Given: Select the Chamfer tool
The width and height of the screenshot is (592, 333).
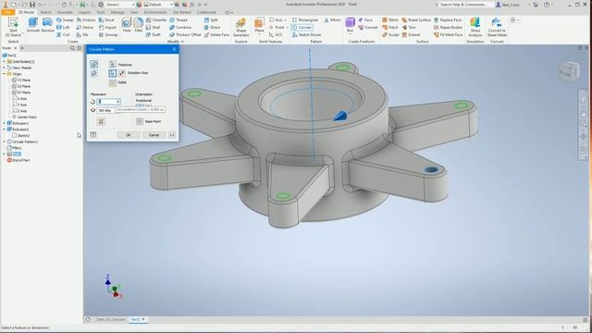Looking at the screenshot, I should pyautogui.click(x=156, y=20).
